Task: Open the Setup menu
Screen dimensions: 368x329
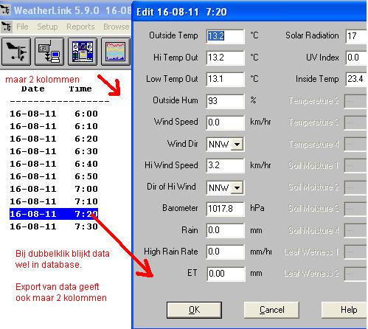Action: pyautogui.click(x=47, y=27)
